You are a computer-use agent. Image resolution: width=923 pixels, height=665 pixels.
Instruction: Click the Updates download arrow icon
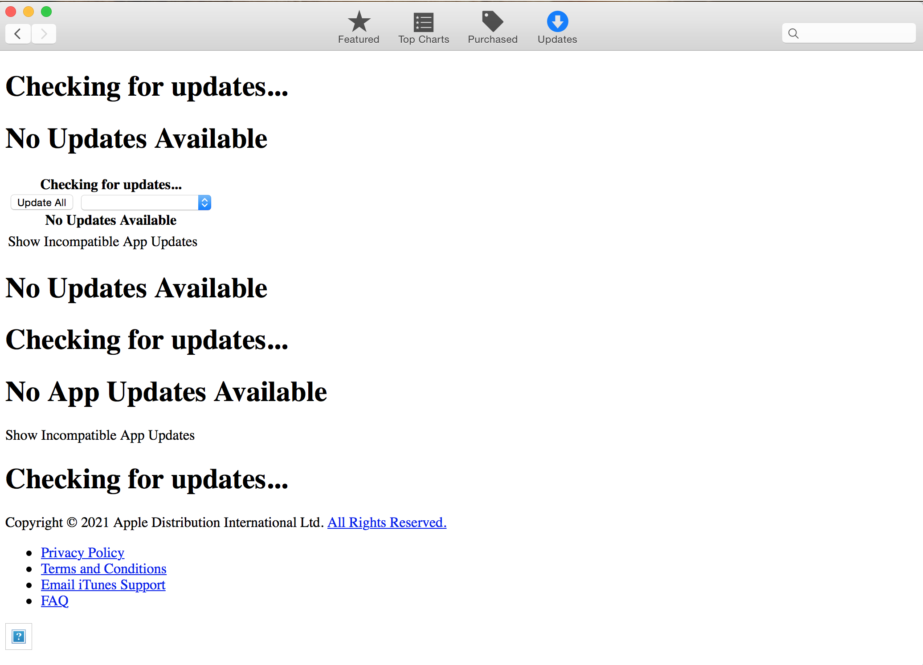(557, 21)
